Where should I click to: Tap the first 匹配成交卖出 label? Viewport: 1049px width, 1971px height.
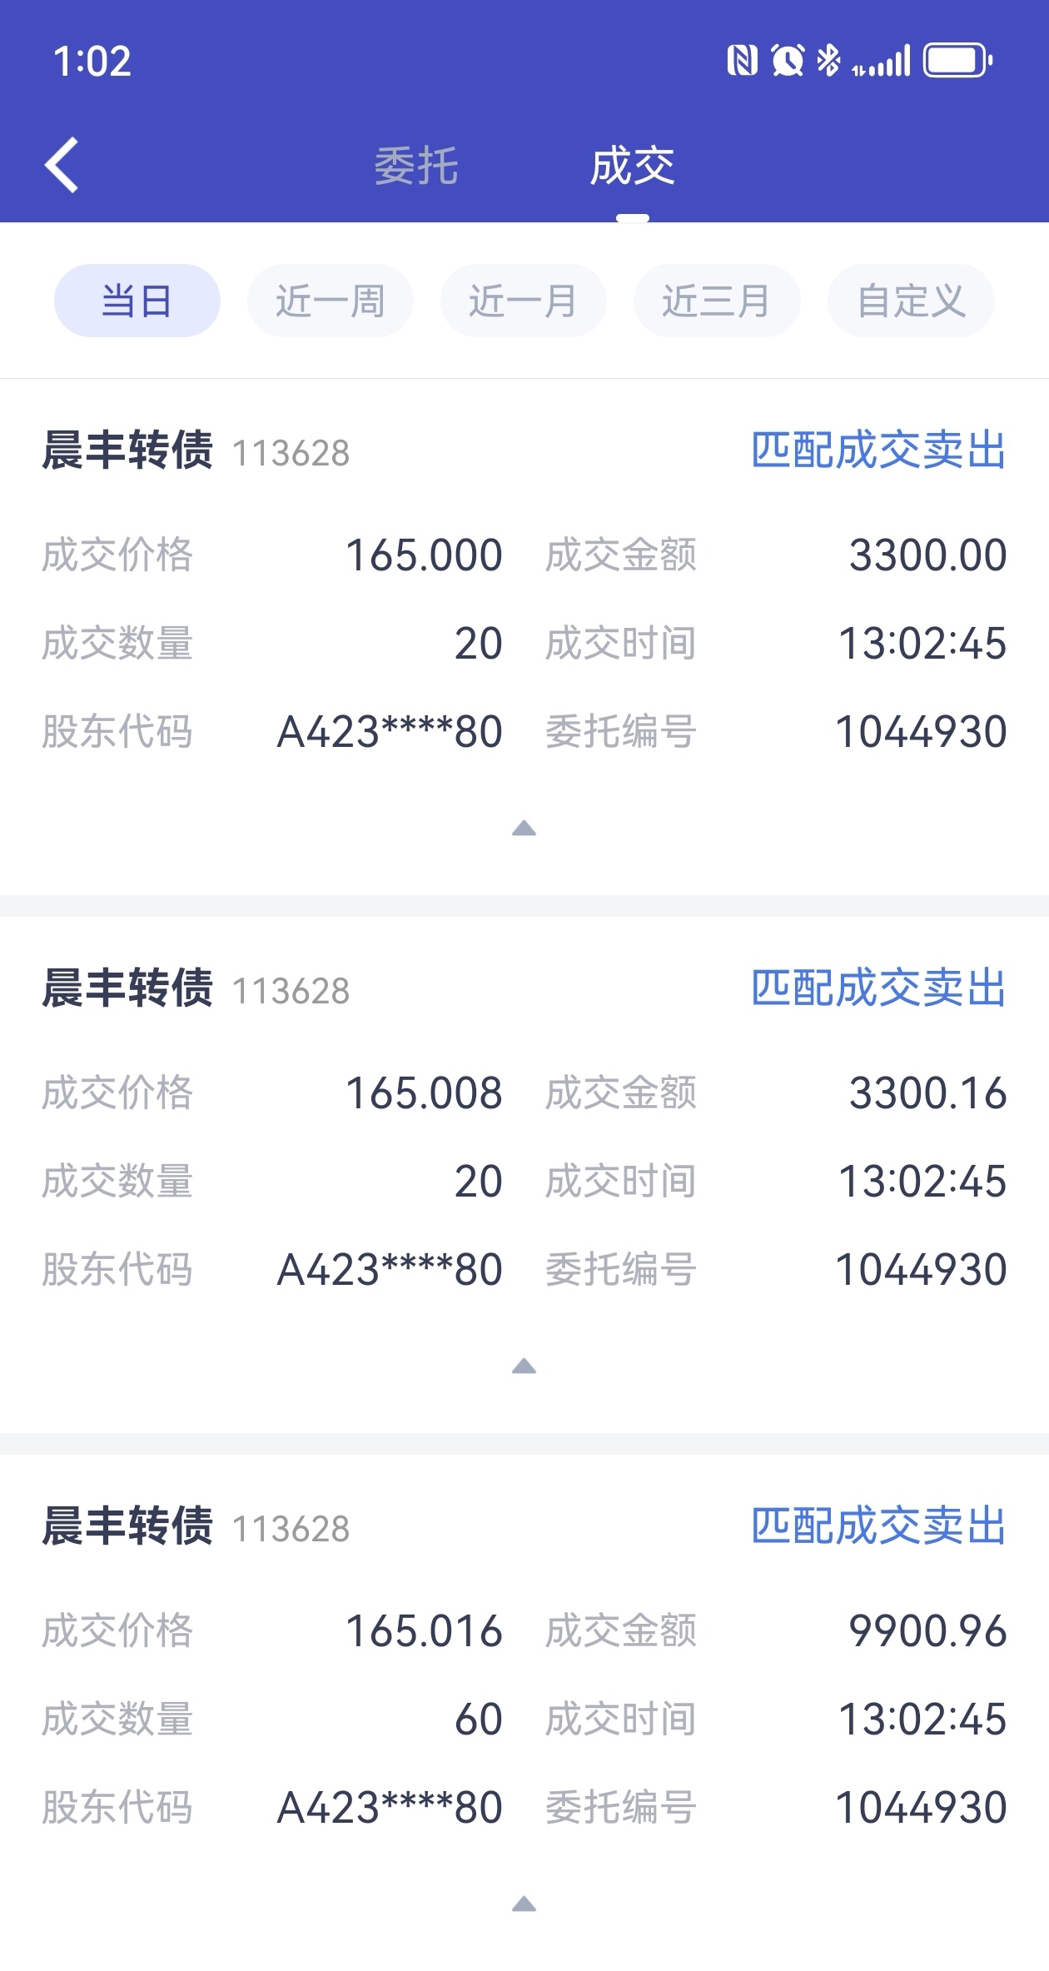click(878, 450)
